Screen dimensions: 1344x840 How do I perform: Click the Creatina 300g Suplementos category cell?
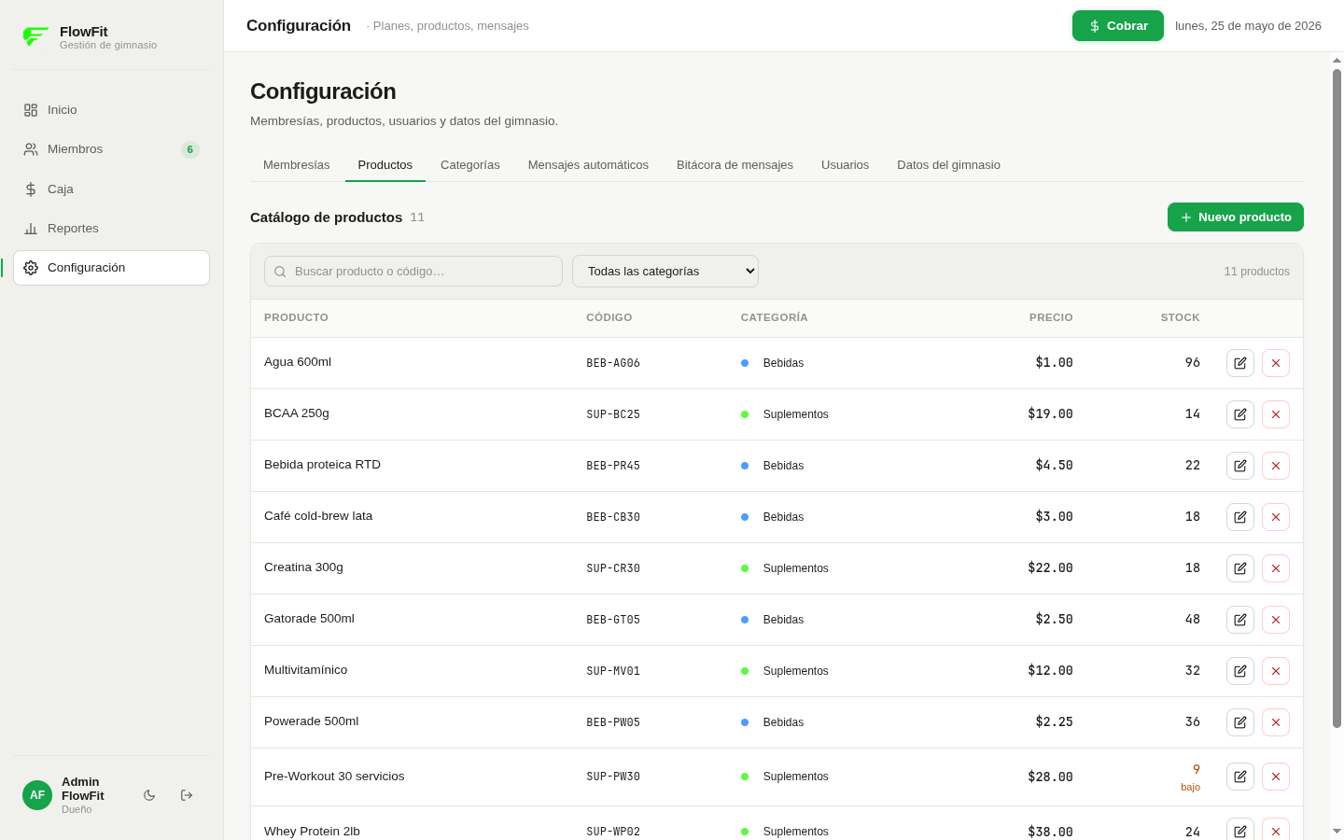coord(785,568)
